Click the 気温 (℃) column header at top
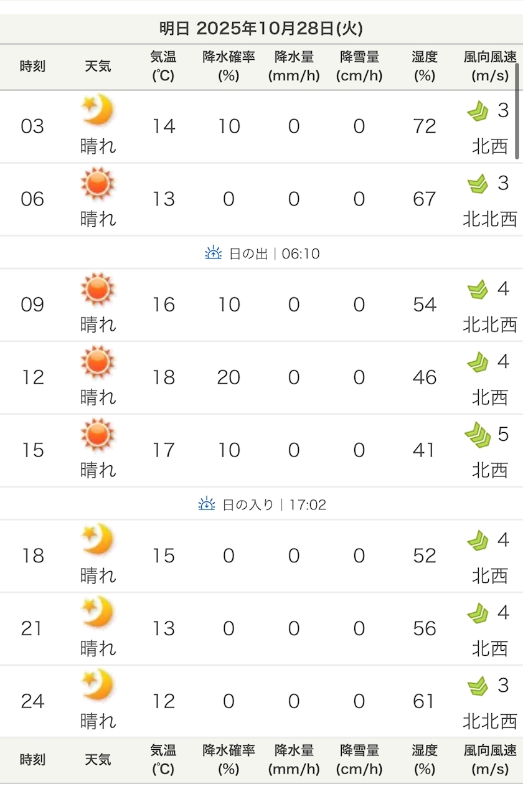523x804 pixels. tap(163, 67)
